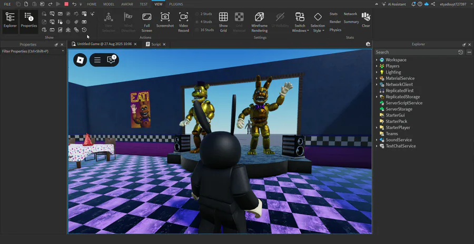
Task: Collapse the ribbon with the up arrow
Action: click(377, 4)
